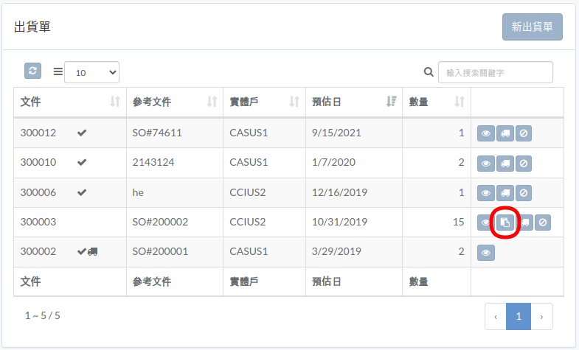Select page 1 in pagination

click(519, 316)
